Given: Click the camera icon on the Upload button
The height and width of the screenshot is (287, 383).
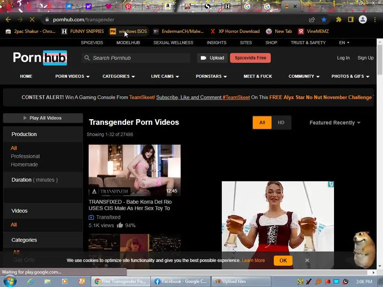Looking at the screenshot, I should pyautogui.click(x=203, y=58).
